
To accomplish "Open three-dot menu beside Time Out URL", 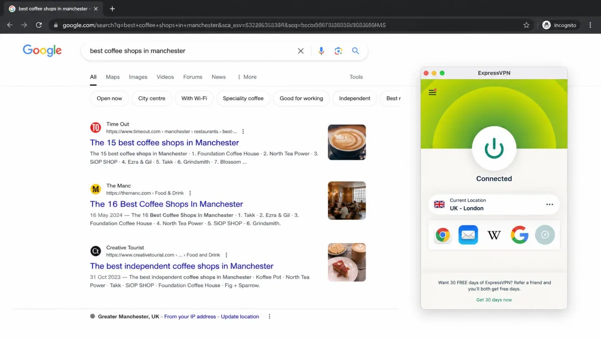I will pos(243,132).
